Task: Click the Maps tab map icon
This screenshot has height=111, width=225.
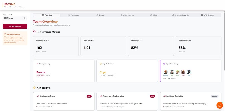Action: [x=151, y=15]
